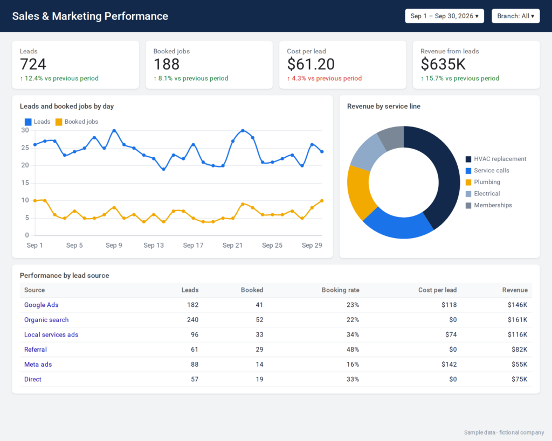This screenshot has width=552, height=441.
Task: Click the orange Plumbing donut segment
Action: [x=360, y=192]
